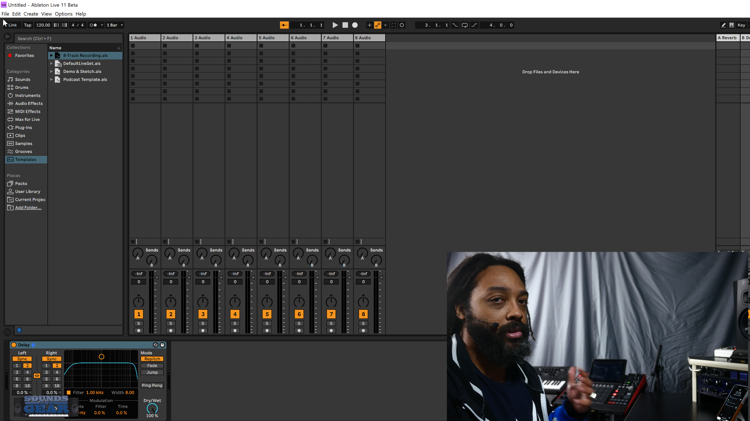Open the Create menu
The image size is (750, 421).
(x=31, y=14)
